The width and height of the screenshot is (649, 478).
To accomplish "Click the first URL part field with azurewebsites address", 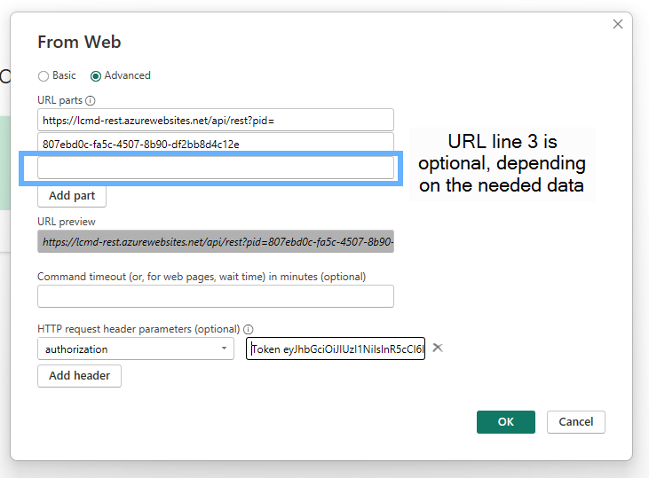I will tap(216, 120).
